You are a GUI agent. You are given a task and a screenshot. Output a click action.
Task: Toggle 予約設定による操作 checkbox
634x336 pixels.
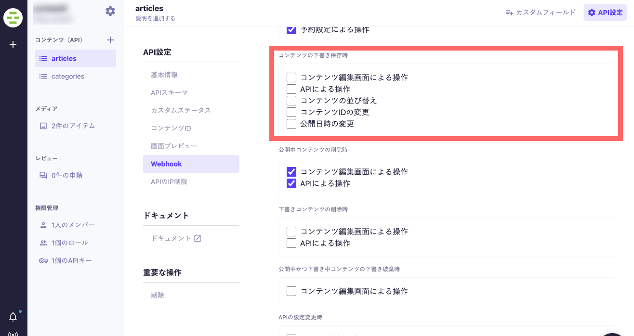tap(291, 30)
